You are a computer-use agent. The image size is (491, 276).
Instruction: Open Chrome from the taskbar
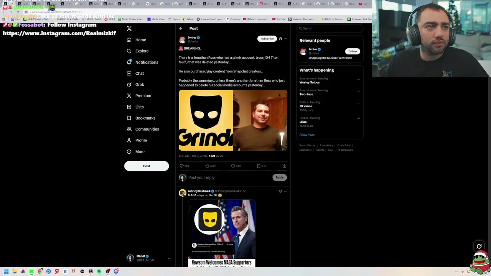pos(40,271)
